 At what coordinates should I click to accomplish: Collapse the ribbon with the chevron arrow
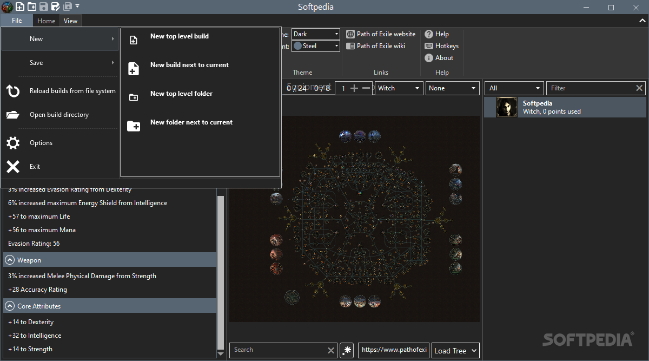[x=642, y=21]
